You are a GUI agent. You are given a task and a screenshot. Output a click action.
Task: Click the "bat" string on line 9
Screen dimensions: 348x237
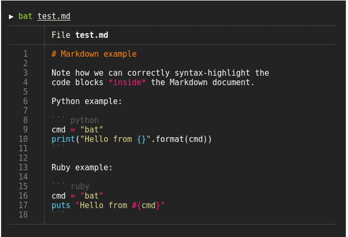click(91, 130)
